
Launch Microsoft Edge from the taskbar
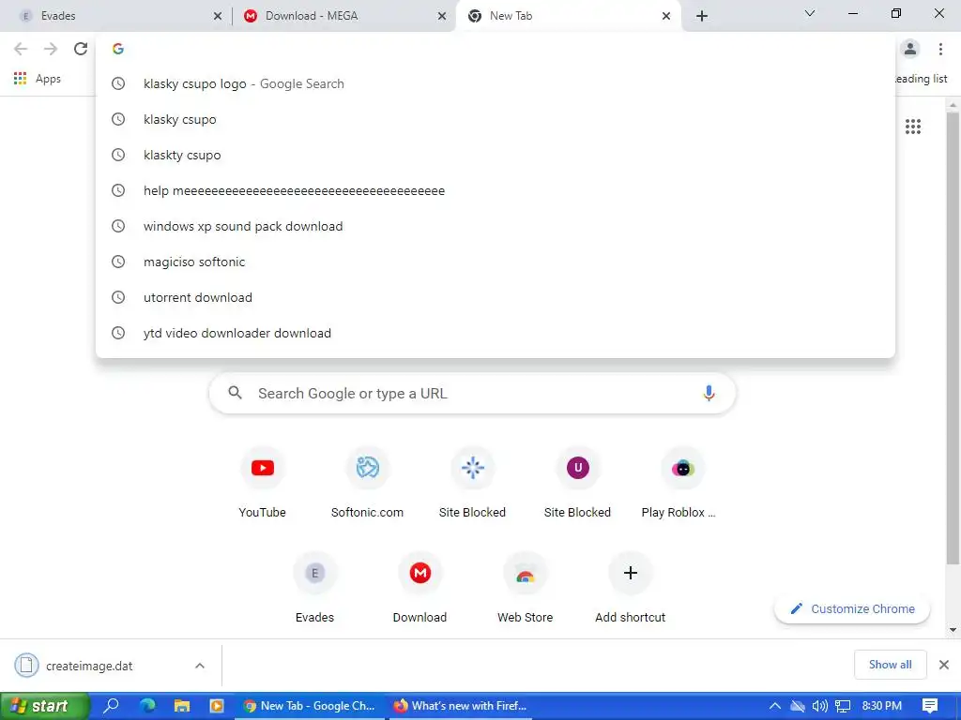point(147,706)
